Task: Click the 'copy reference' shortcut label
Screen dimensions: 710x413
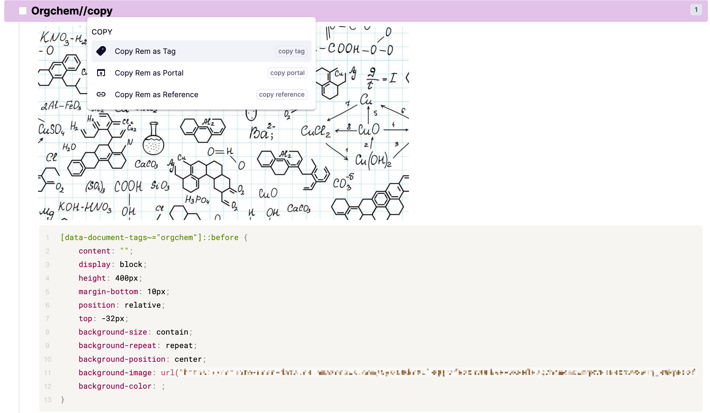Action: [281, 95]
